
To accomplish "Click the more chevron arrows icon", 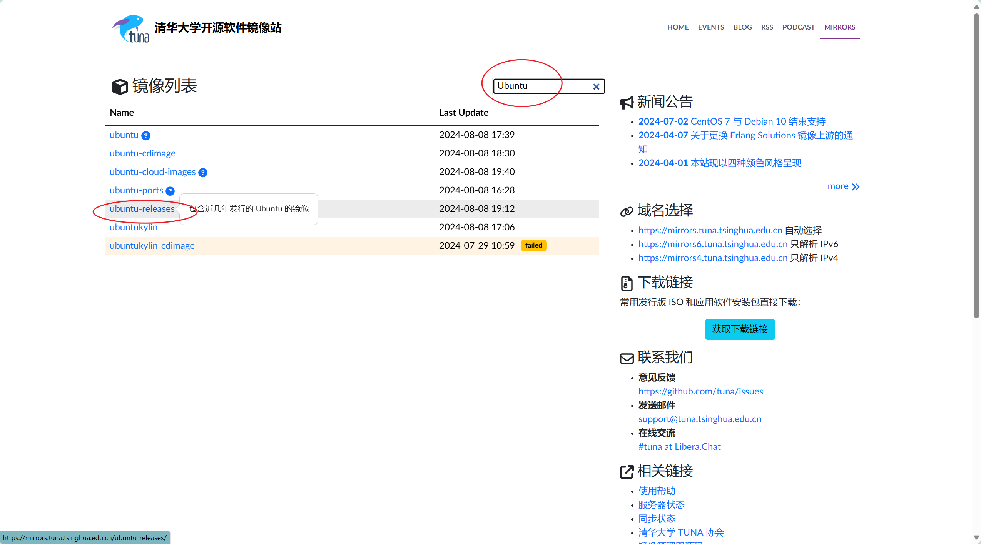I will pos(856,187).
